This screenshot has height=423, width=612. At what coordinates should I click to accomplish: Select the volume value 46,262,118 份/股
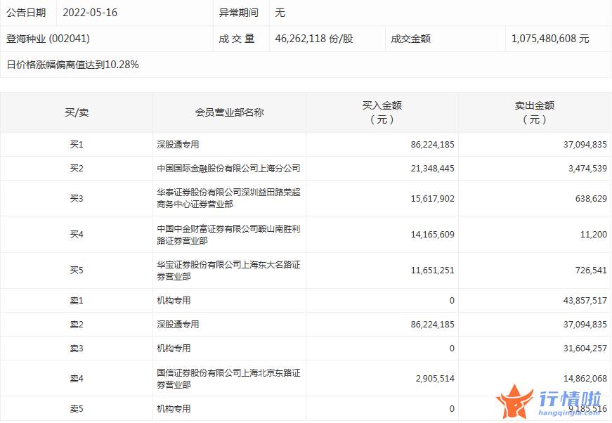pos(314,39)
